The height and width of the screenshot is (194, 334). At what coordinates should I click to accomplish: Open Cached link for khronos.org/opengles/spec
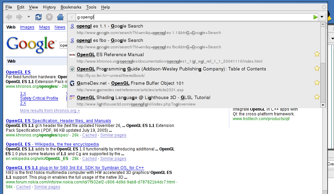(89, 135)
